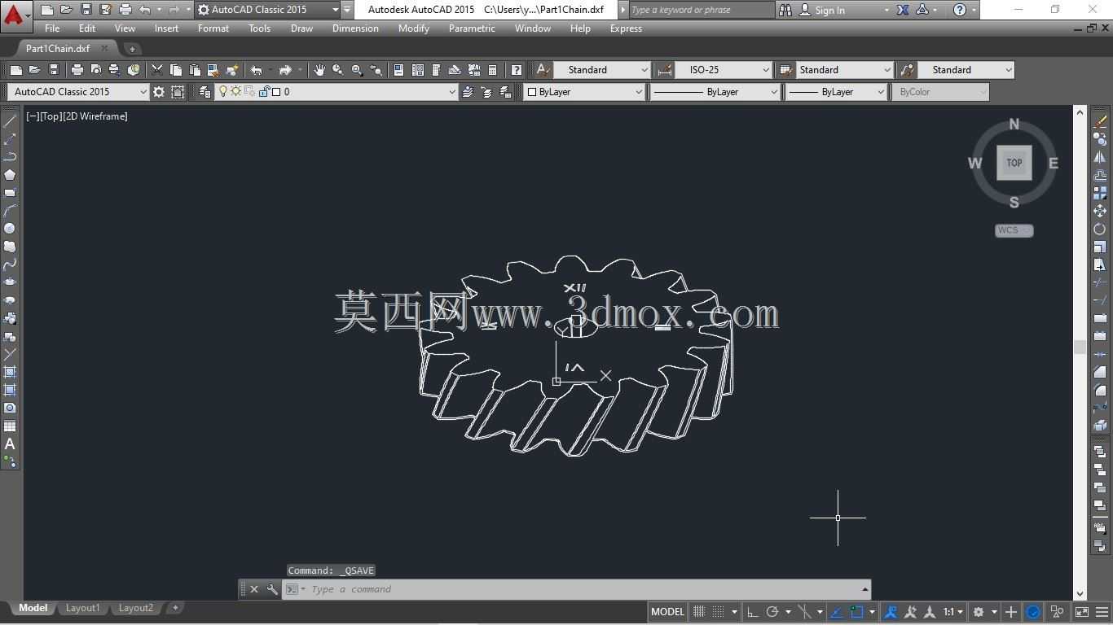The width and height of the screenshot is (1113, 625).
Task: Open the Layer Properties Manager icon
Action: point(205,92)
